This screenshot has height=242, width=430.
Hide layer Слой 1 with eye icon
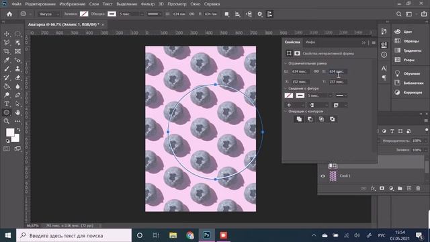click(x=322, y=176)
